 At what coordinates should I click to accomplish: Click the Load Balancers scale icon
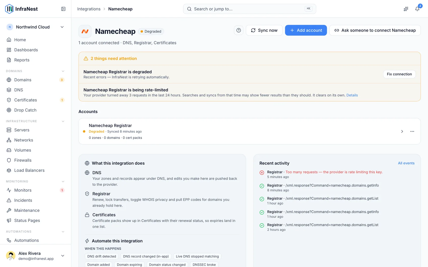pos(9,170)
